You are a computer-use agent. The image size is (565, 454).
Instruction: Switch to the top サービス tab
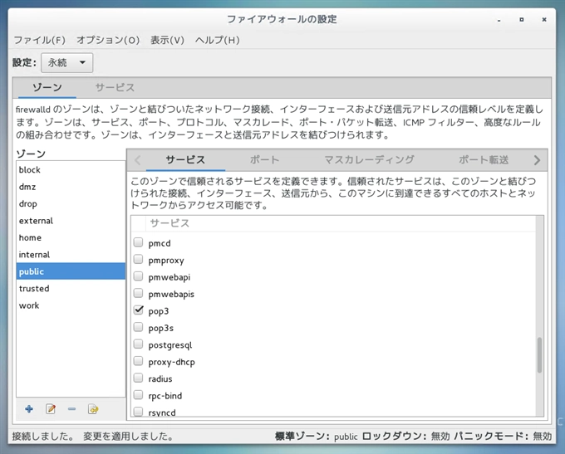pos(115,87)
